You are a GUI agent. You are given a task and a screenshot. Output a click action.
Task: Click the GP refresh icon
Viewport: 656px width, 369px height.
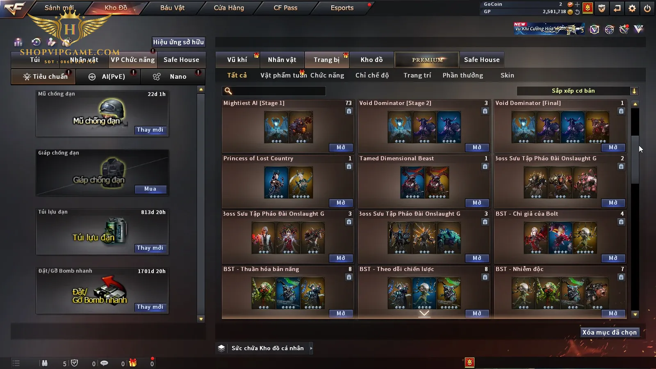pos(577,12)
